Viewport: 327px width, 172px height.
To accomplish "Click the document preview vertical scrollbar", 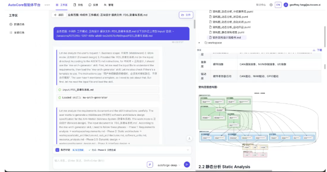I will pyautogui.click(x=325, y=67).
